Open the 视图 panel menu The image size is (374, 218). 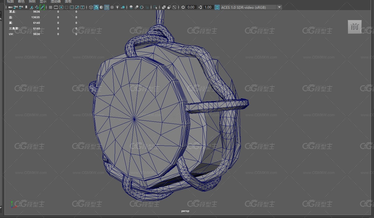click(10, 1)
